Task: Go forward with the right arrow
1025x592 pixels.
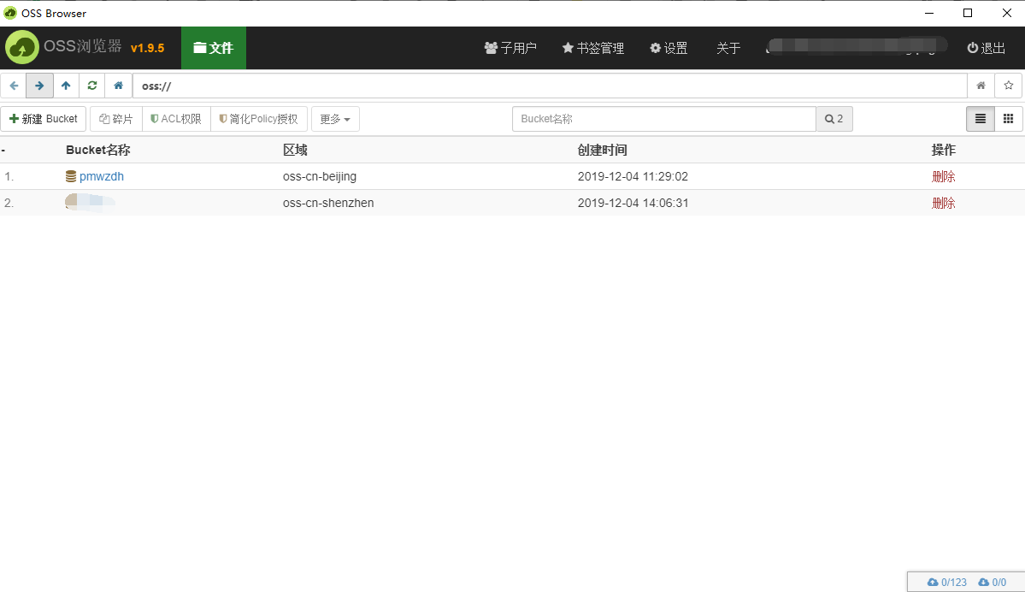Action: (39, 86)
